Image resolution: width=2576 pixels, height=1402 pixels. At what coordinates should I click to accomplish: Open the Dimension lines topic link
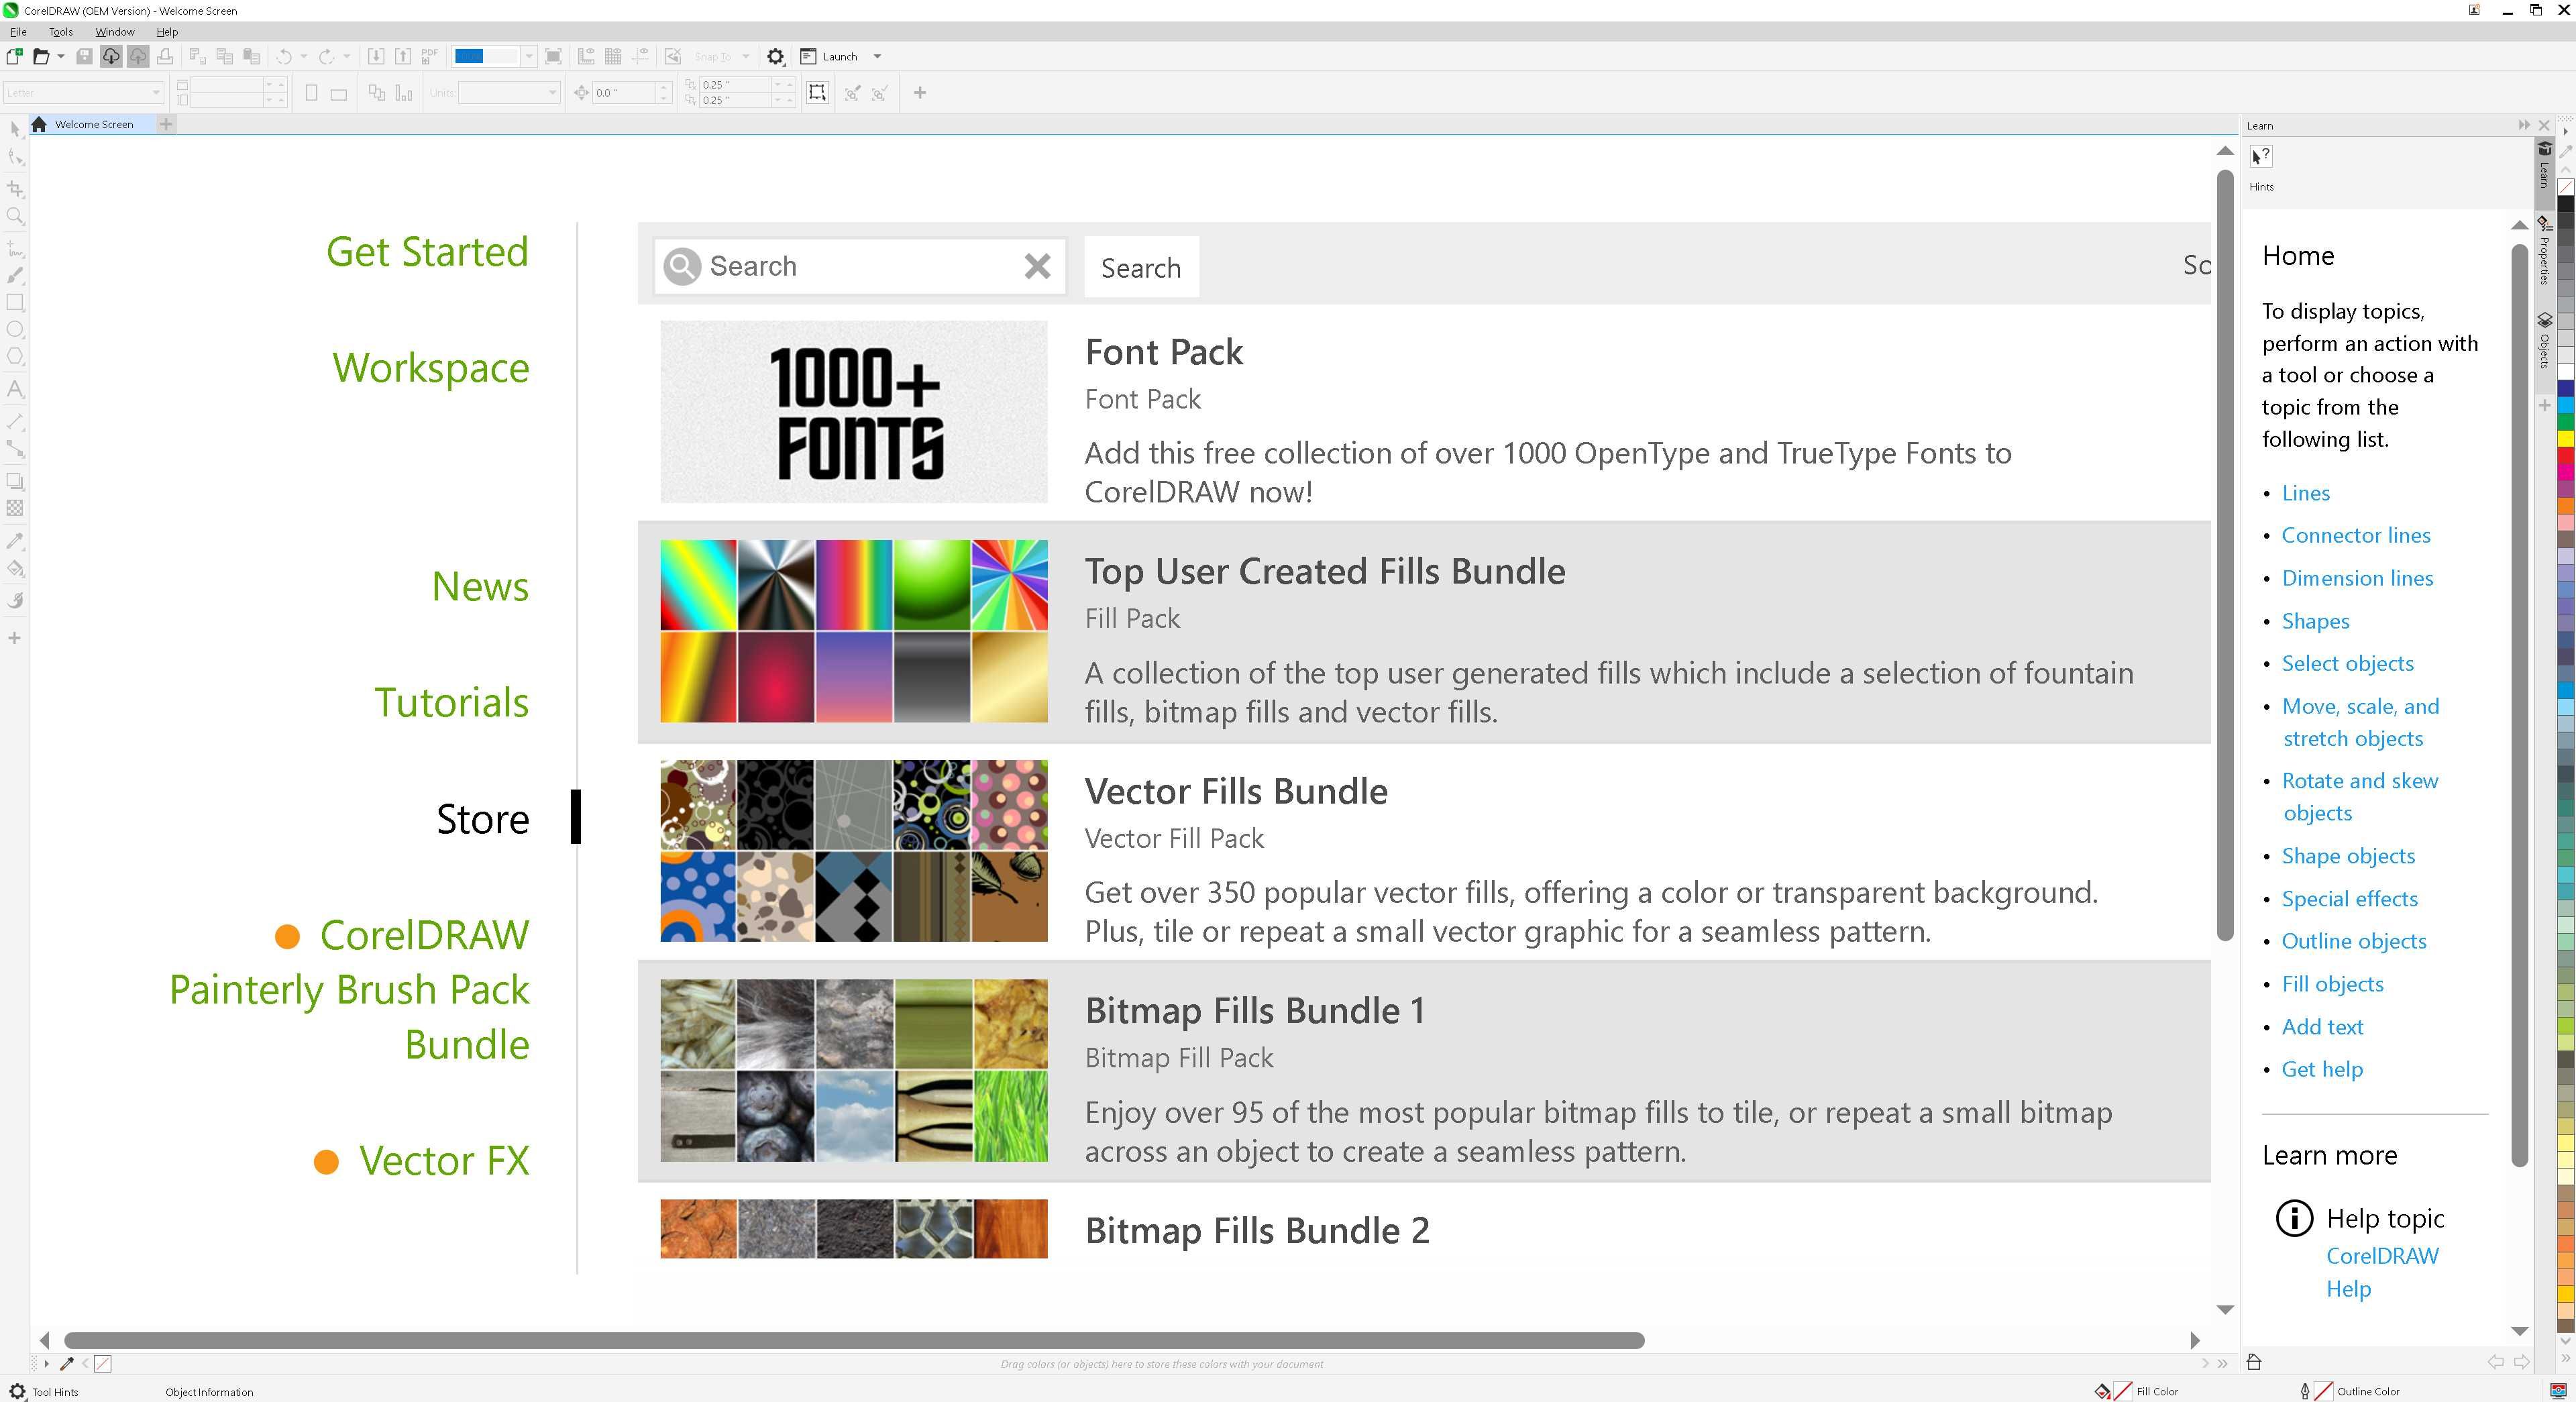click(x=2357, y=578)
